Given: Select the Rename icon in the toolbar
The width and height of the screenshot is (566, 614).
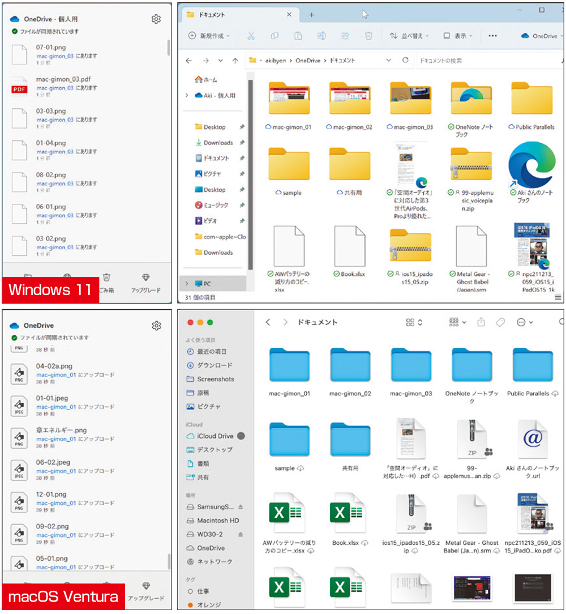Looking at the screenshot, I should pyautogui.click(x=321, y=36).
